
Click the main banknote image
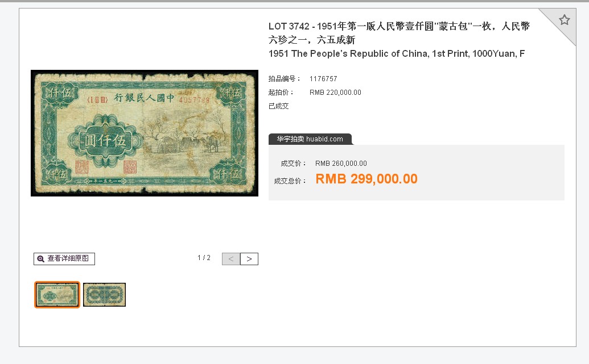145,133
